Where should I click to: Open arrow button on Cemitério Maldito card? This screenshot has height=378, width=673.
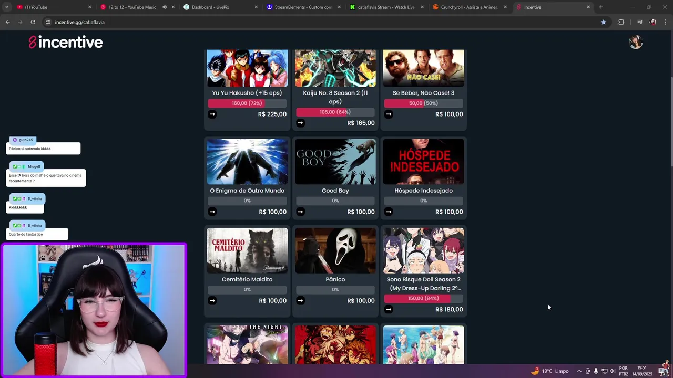[212, 300]
